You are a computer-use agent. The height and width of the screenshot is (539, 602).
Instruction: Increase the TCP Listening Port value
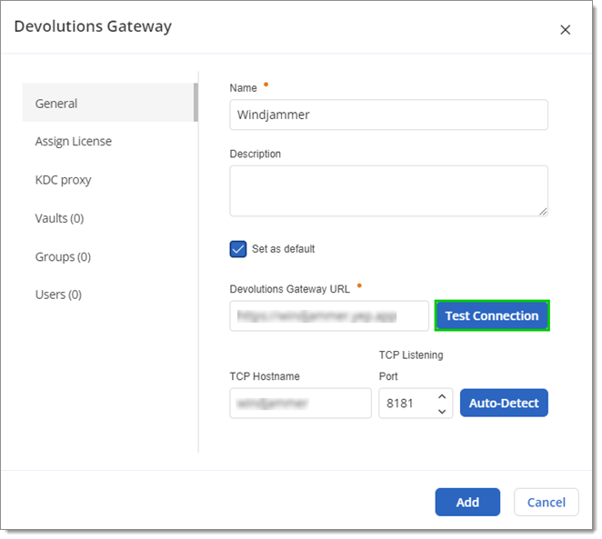(442, 396)
